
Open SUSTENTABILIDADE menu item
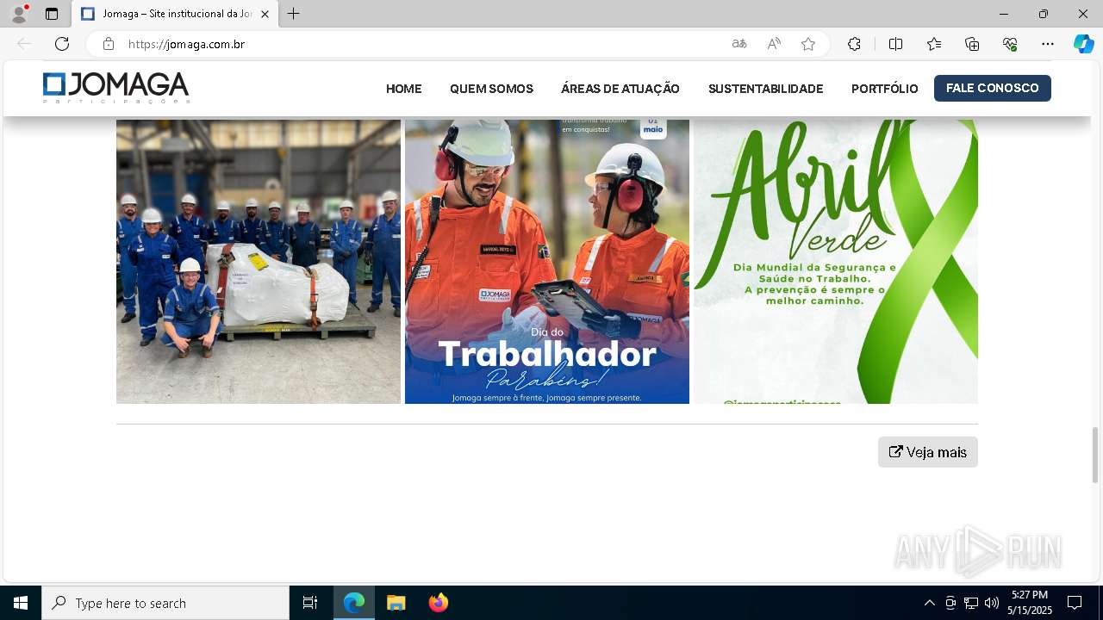pos(765,89)
